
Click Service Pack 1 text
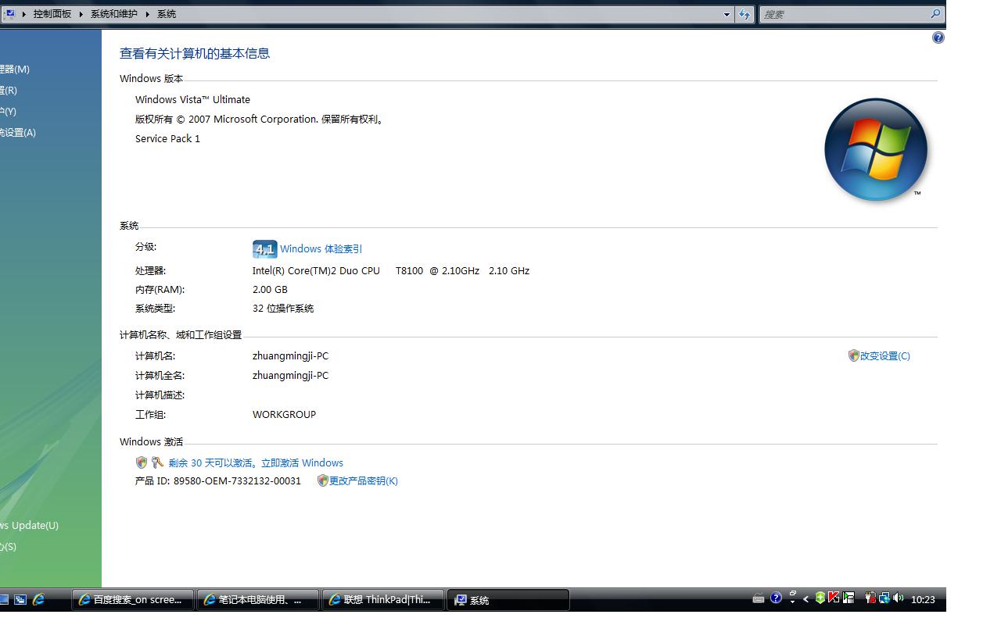pos(167,138)
